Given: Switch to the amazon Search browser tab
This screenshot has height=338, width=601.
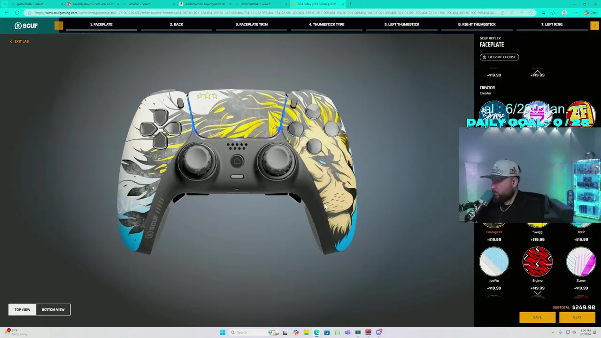Looking at the screenshot, I should point(149,4).
